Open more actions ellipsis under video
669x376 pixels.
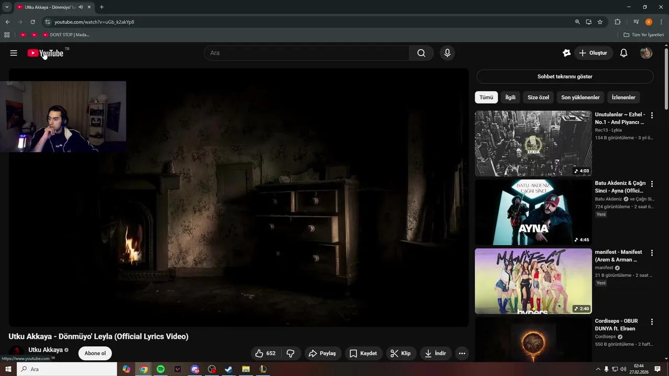click(x=462, y=354)
